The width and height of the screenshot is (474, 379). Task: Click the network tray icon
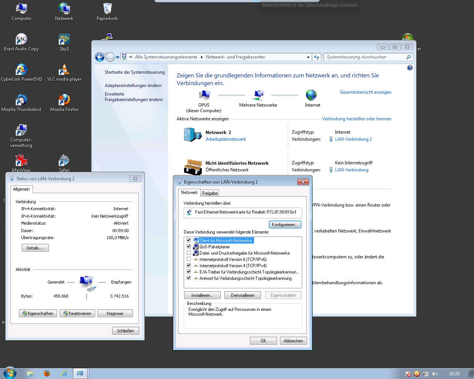point(426,374)
